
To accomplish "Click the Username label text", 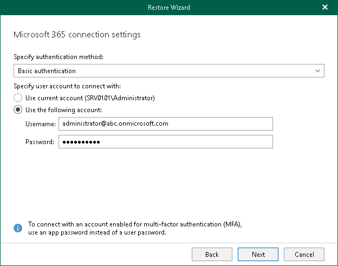I will pyautogui.click(x=41, y=124).
